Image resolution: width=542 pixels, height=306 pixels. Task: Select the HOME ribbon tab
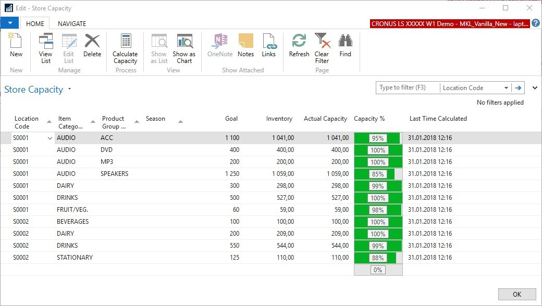coord(35,23)
